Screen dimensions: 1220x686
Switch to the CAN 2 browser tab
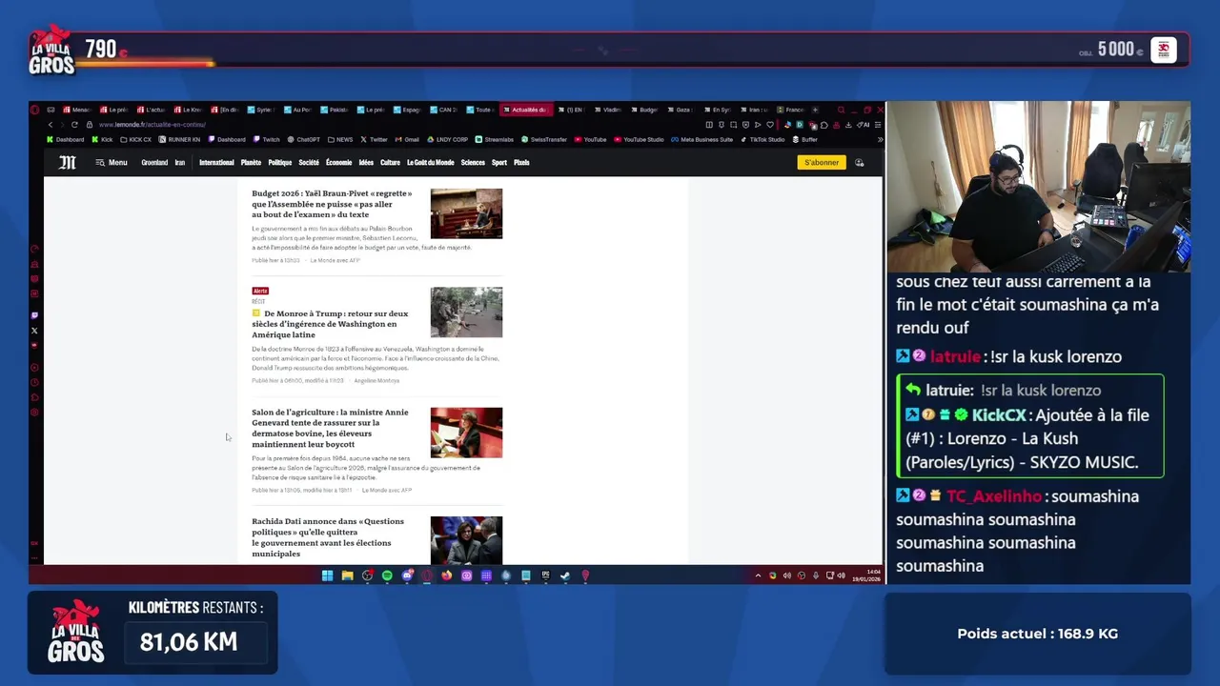[x=444, y=110]
